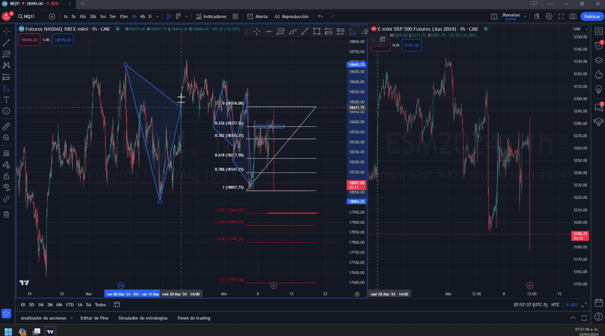The image size is (605, 336).
Task: Take a chart snapshot with camera icon
Action: [x=573, y=16]
